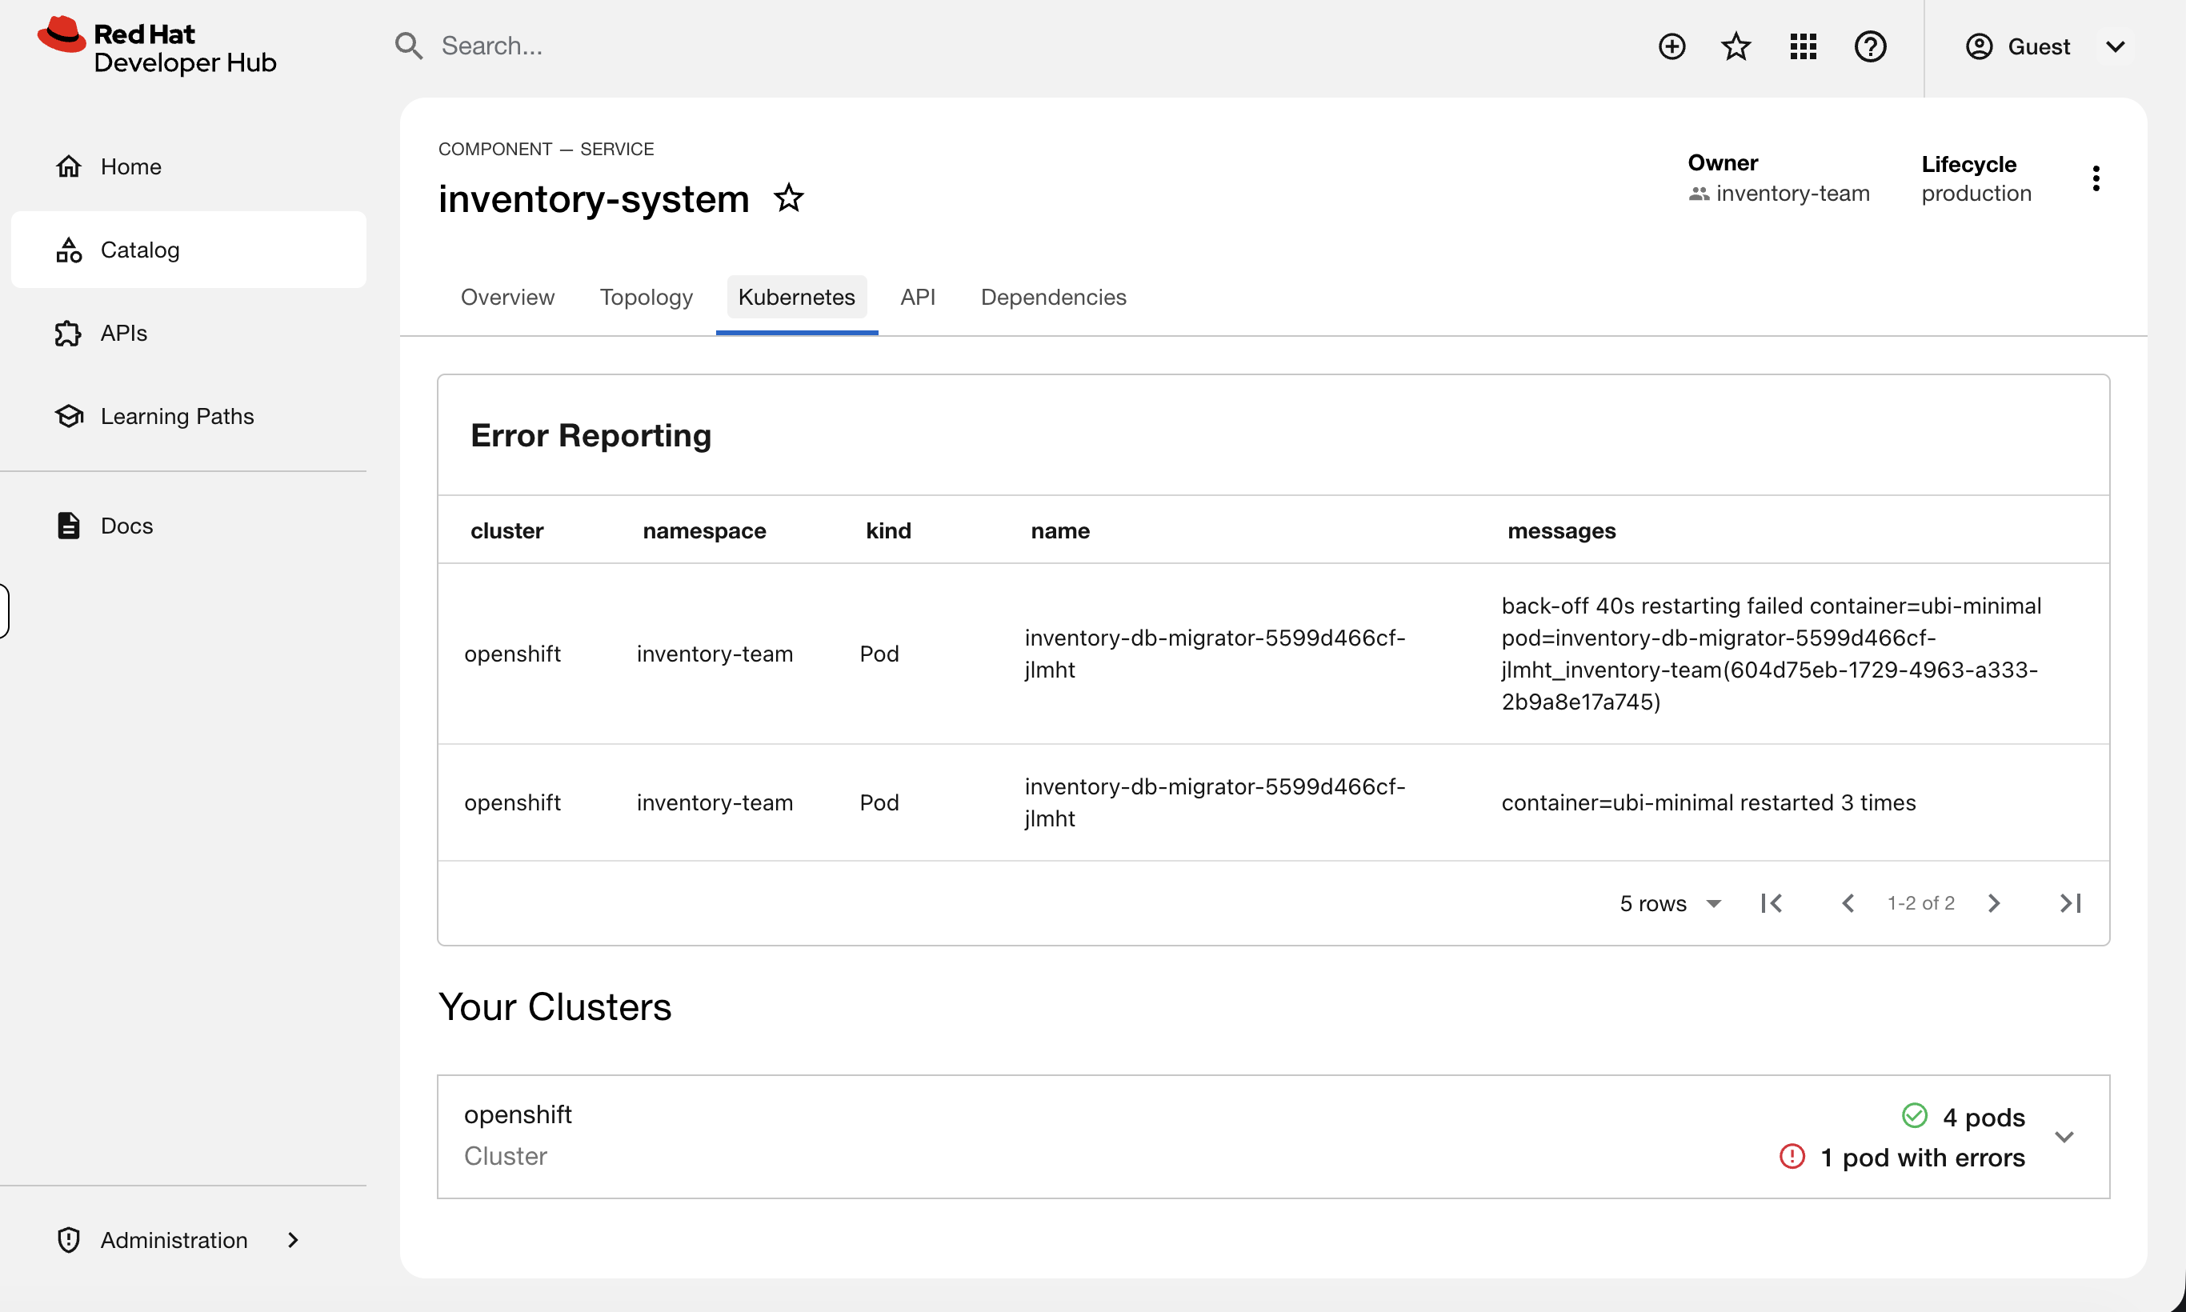Open Administration in the sidebar

(x=188, y=1239)
